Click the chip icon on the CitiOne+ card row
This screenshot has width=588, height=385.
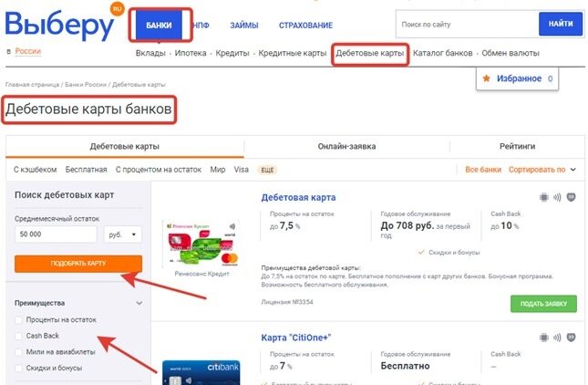pos(543,338)
